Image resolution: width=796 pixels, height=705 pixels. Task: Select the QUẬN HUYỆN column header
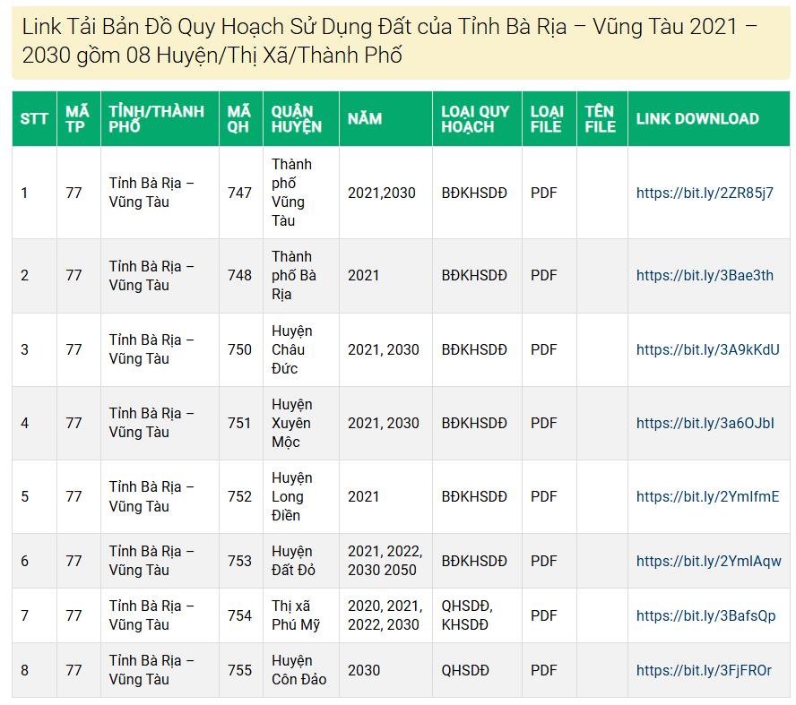297,119
